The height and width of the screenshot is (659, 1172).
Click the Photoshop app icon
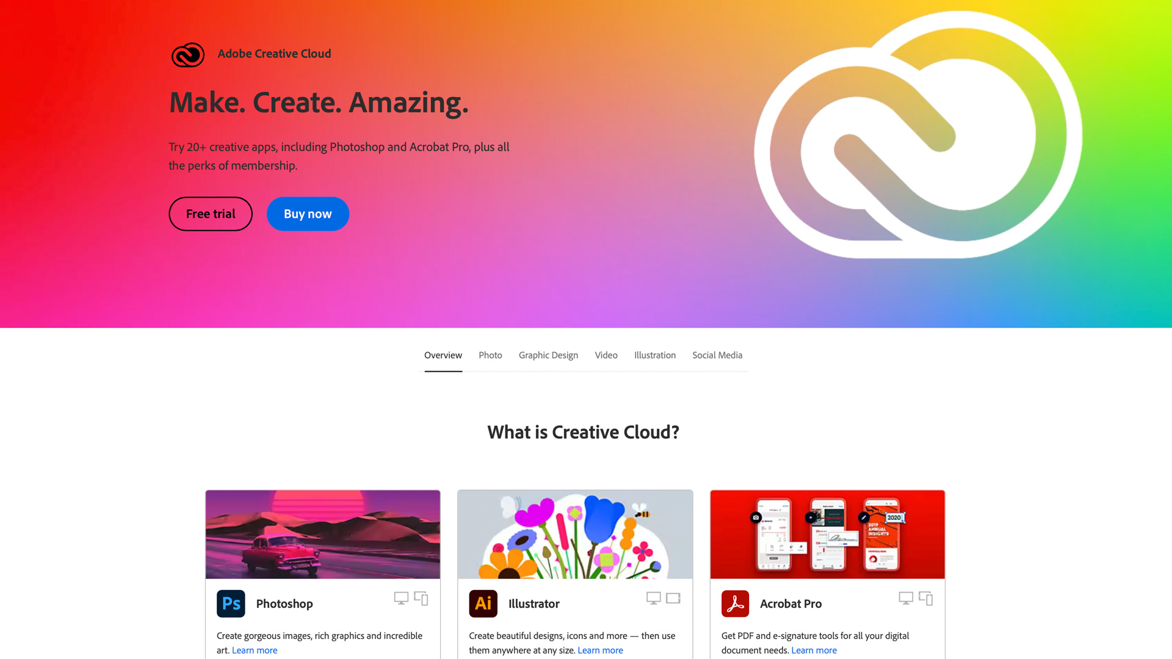pos(231,603)
